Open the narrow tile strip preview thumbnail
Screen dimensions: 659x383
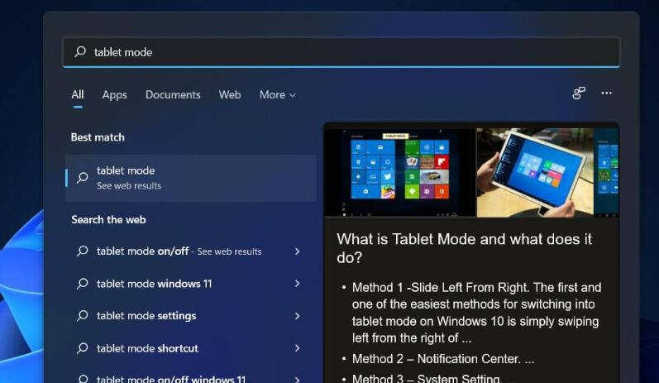pyautogui.click(x=606, y=172)
